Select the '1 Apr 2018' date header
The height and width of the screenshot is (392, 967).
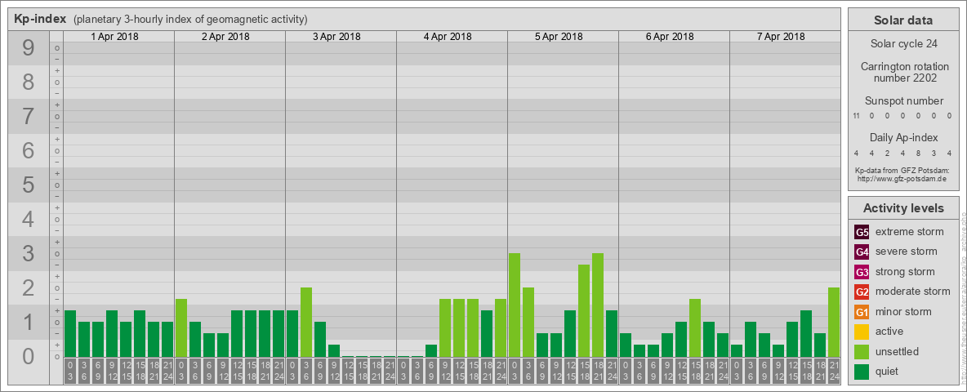(114, 37)
